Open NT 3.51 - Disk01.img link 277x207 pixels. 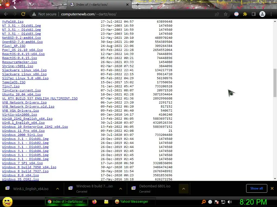pyautogui.click(x=21, y=26)
